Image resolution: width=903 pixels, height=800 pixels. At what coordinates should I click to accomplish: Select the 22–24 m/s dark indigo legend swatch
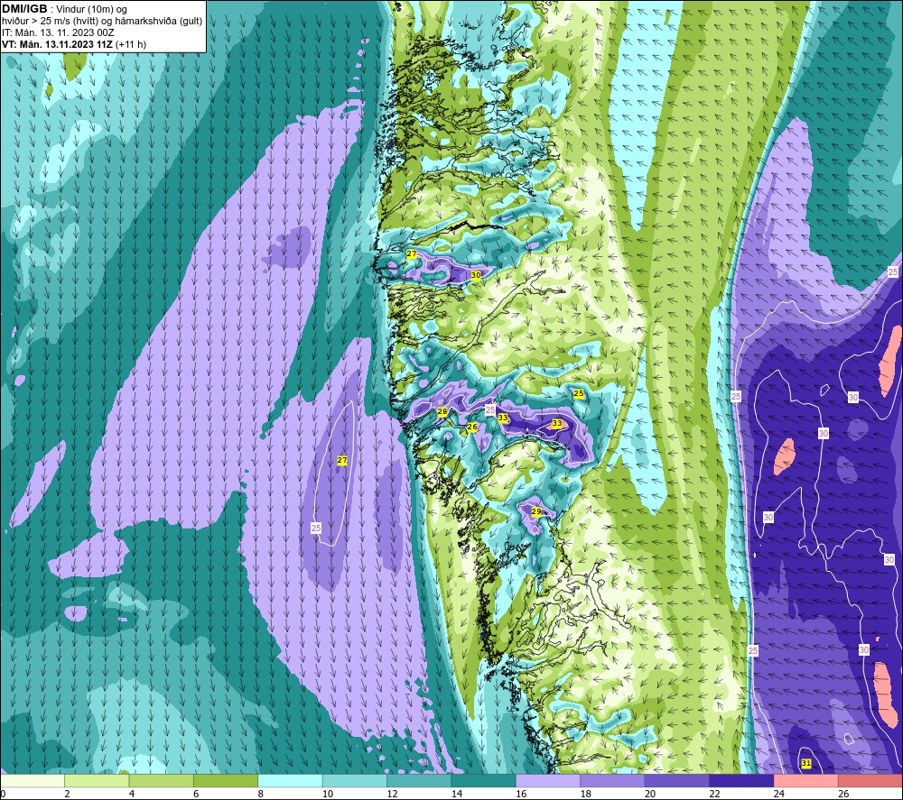741,780
